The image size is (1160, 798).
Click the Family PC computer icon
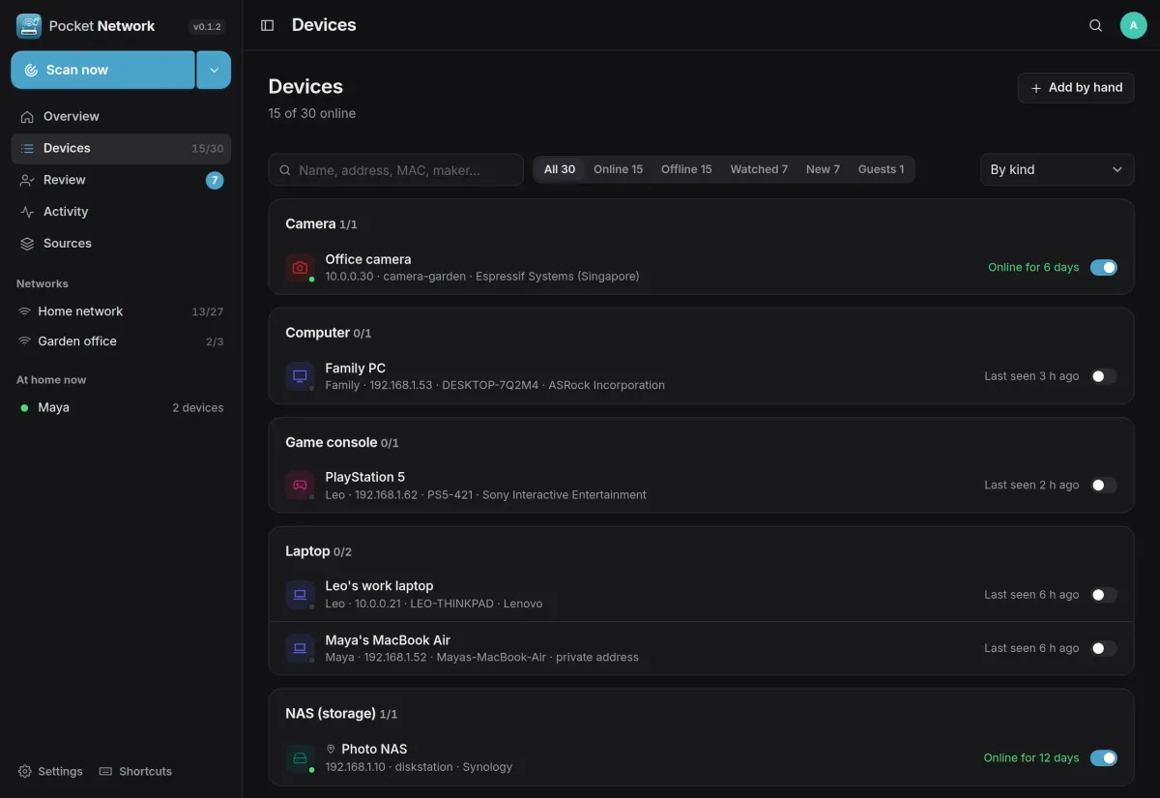300,376
